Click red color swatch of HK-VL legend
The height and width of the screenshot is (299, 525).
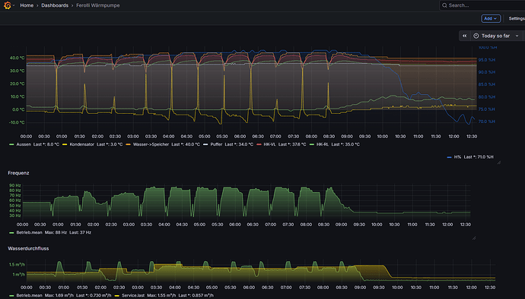259,145
